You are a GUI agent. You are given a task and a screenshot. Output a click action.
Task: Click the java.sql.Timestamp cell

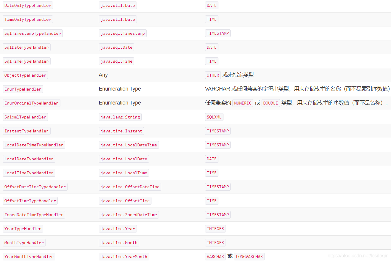tap(123, 33)
